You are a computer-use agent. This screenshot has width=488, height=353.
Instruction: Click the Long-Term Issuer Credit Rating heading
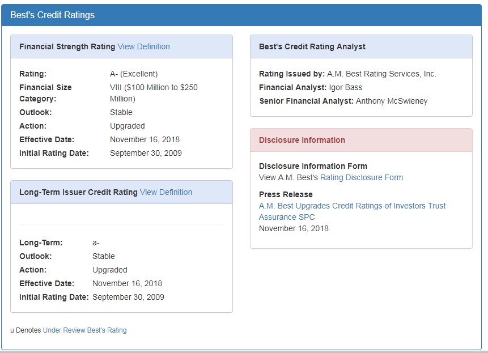(78, 192)
